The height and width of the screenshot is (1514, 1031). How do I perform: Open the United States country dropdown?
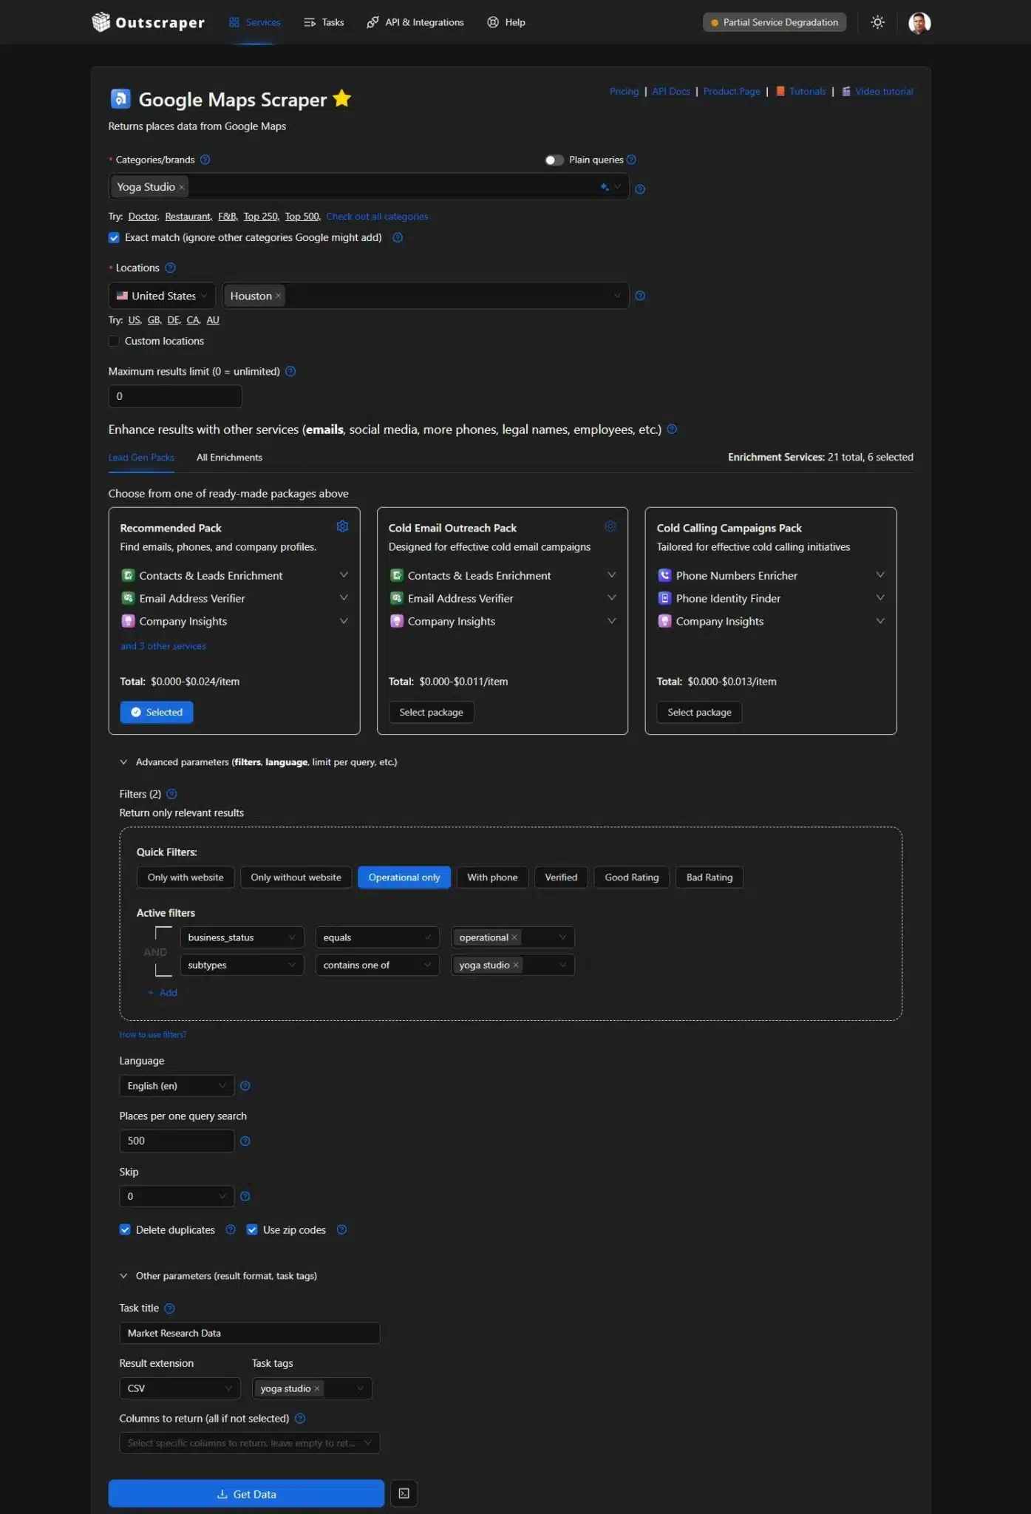tap(162, 296)
